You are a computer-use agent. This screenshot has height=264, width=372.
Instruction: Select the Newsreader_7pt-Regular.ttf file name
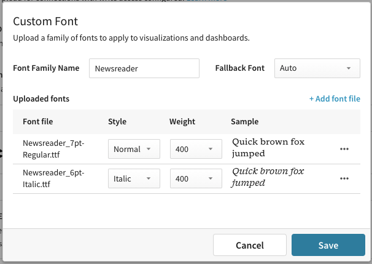tap(53, 149)
